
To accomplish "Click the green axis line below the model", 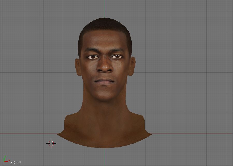I will click(105, 157).
